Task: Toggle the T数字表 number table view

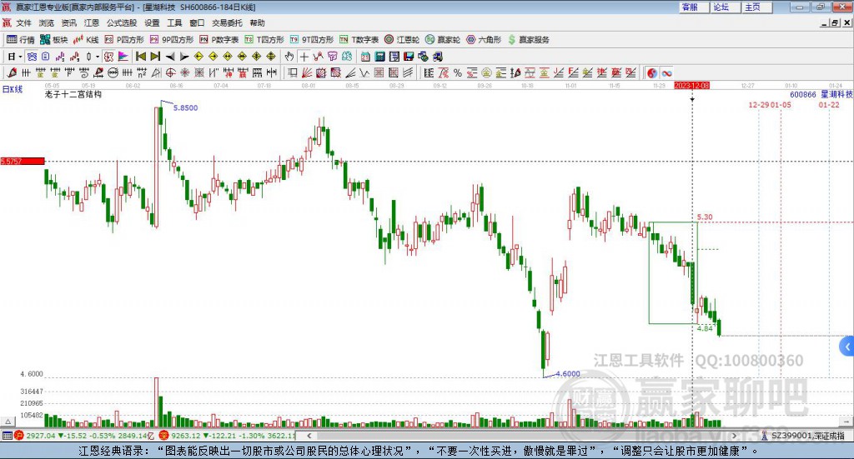Action: (x=359, y=39)
